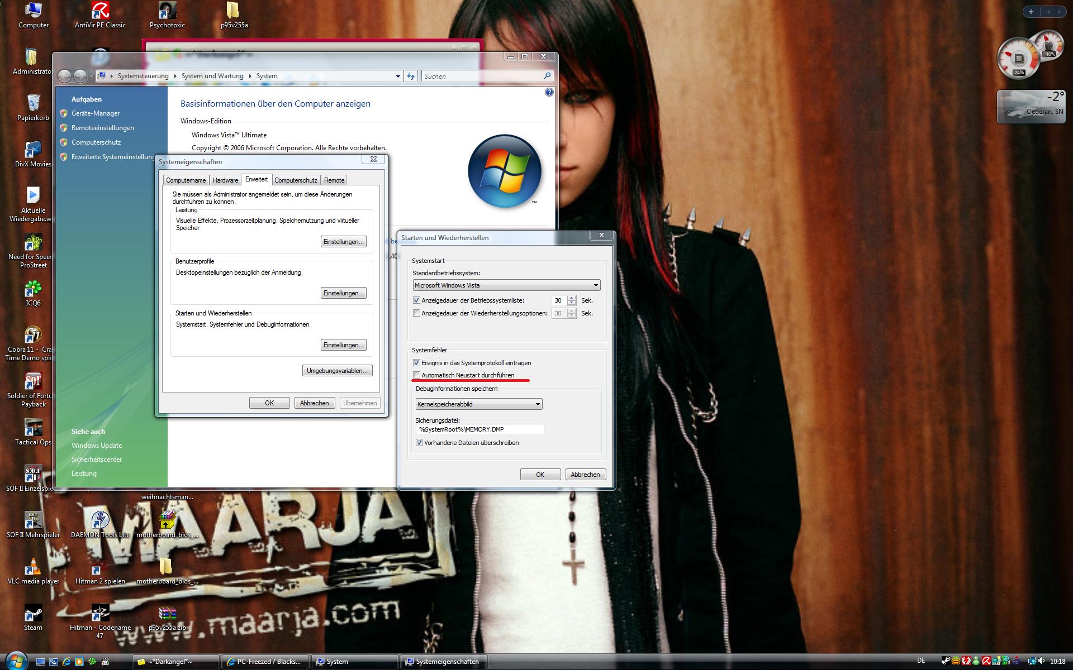Viewport: 1073px width, 670px height.
Task: Toggle Vorhandene Dateien überschreiben checkbox
Action: [x=419, y=443]
